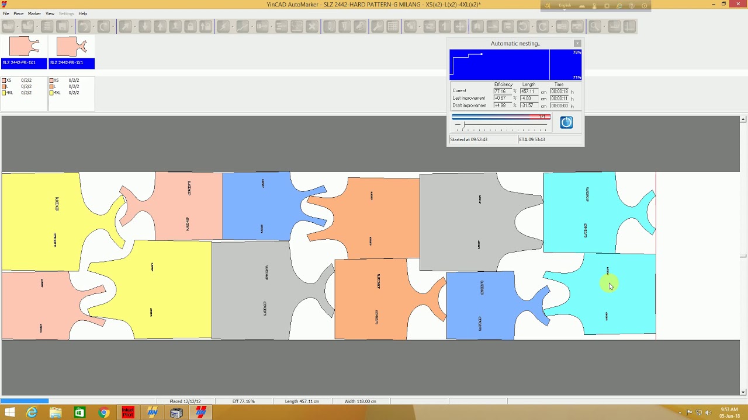Click the nesting progress bar showing 1/1

click(x=501, y=117)
